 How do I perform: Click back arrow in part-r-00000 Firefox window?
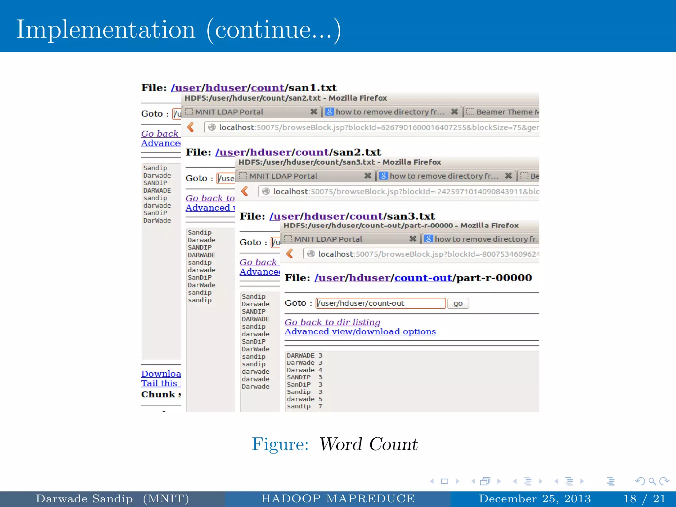pyautogui.click(x=290, y=253)
